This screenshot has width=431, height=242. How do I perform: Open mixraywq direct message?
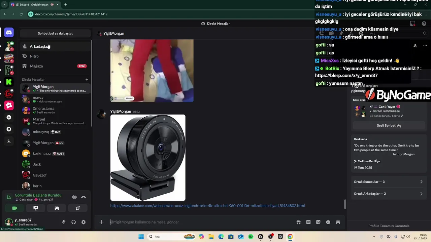[55, 132]
